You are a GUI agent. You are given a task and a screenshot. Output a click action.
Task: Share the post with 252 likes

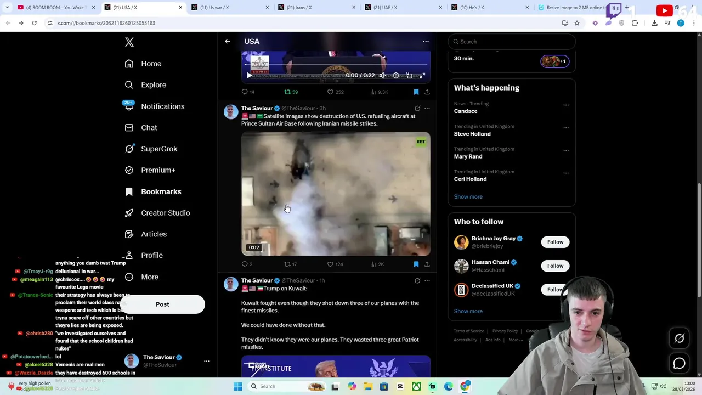pos(427,92)
